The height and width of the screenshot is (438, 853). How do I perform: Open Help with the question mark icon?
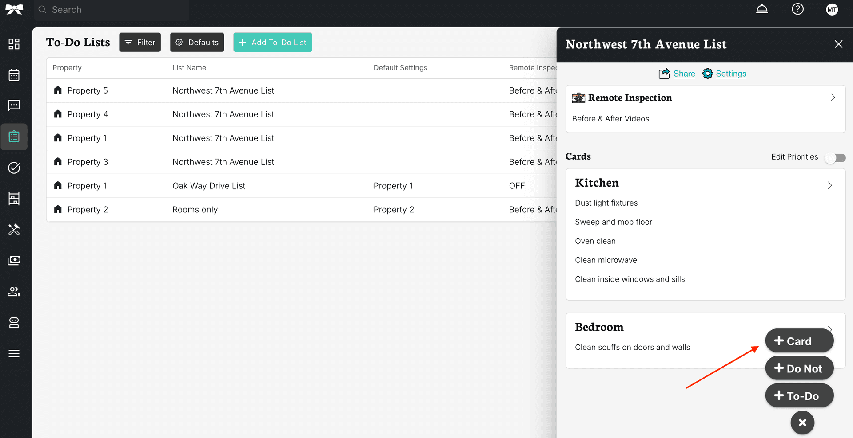point(797,9)
